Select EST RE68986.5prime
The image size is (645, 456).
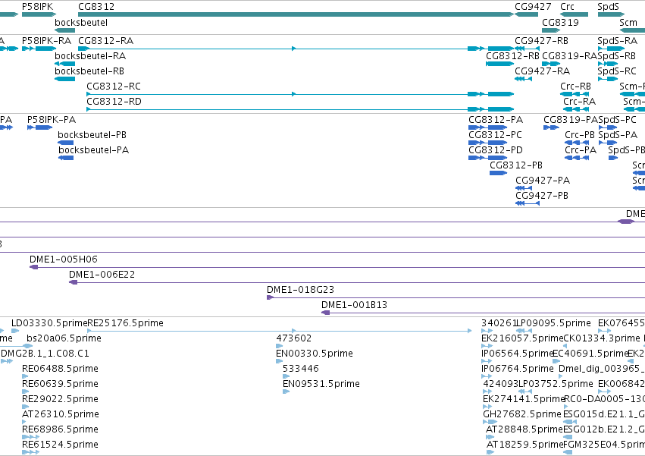(60, 430)
